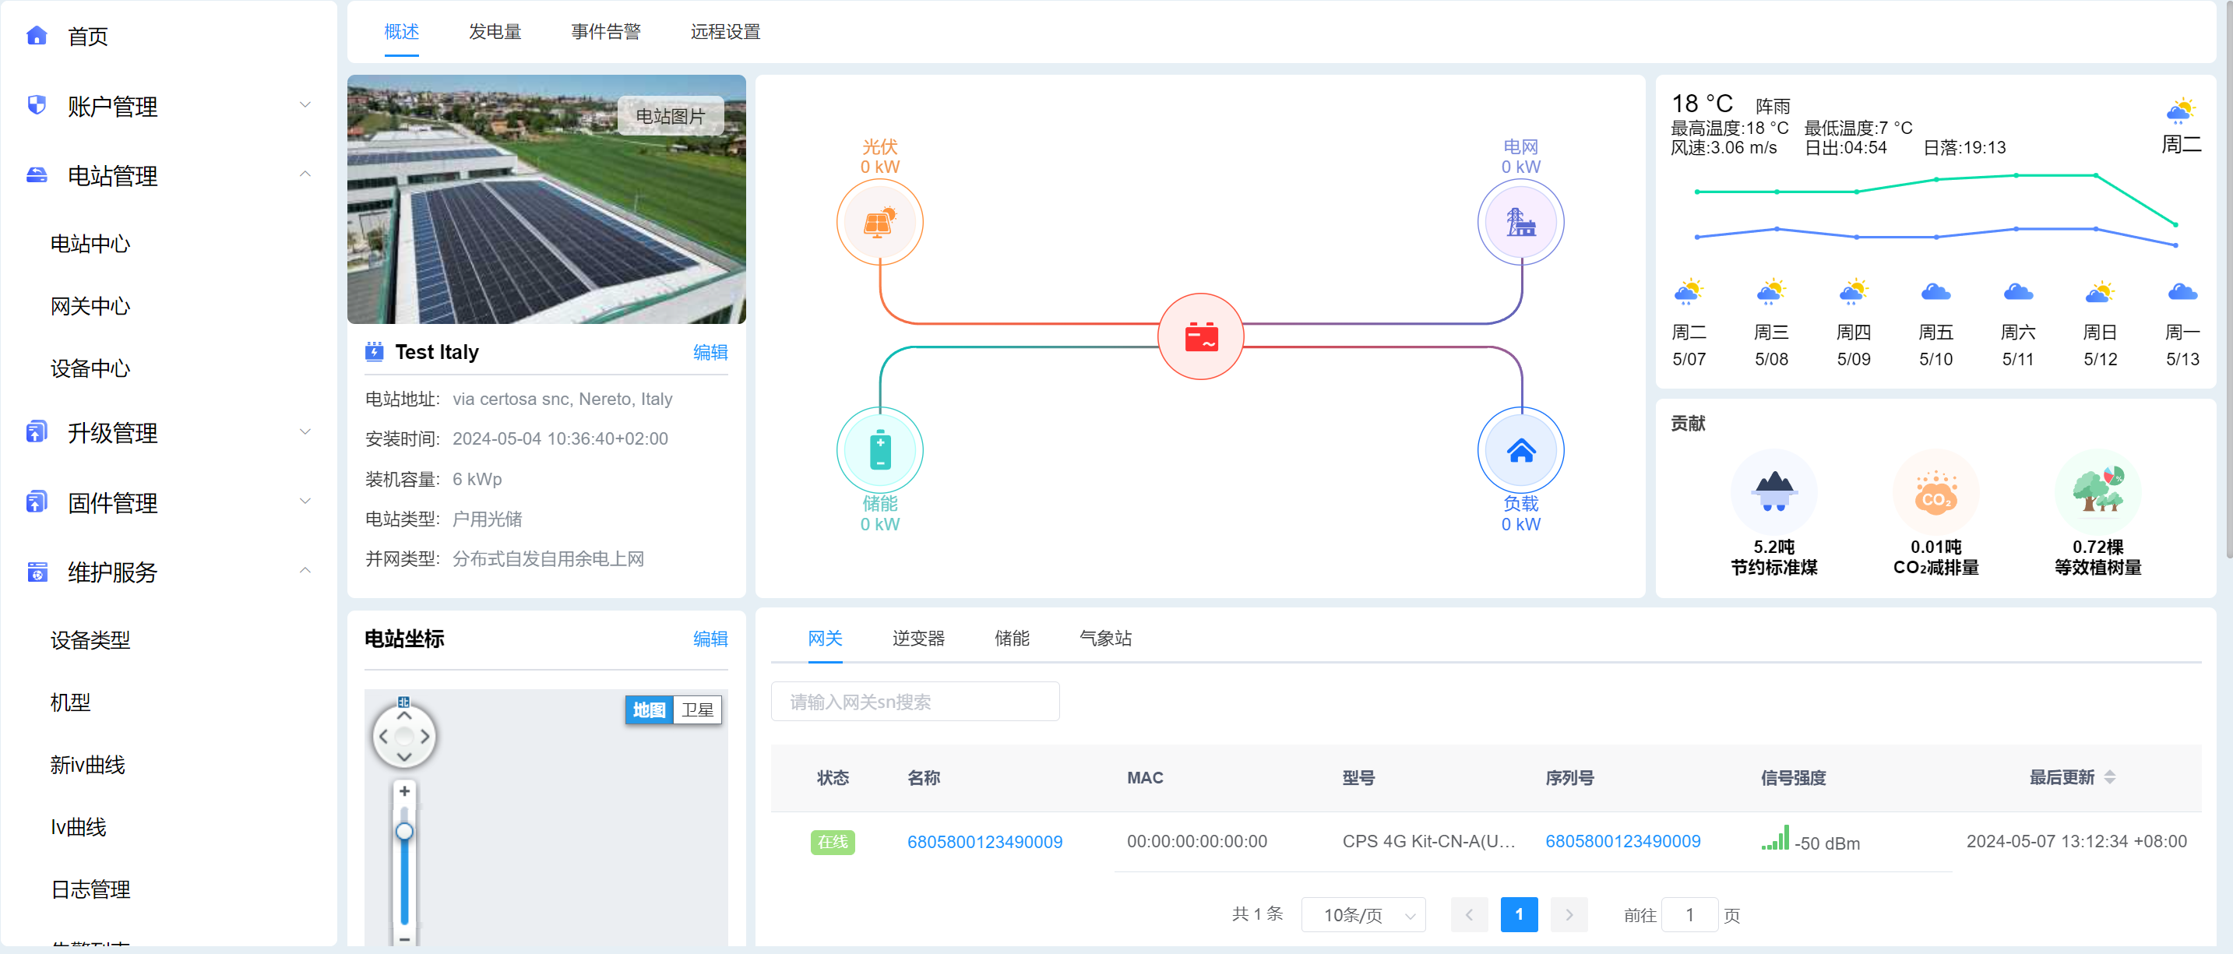The height and width of the screenshot is (954, 2233).
Task: Click the 储能 battery storage icon
Action: click(879, 449)
